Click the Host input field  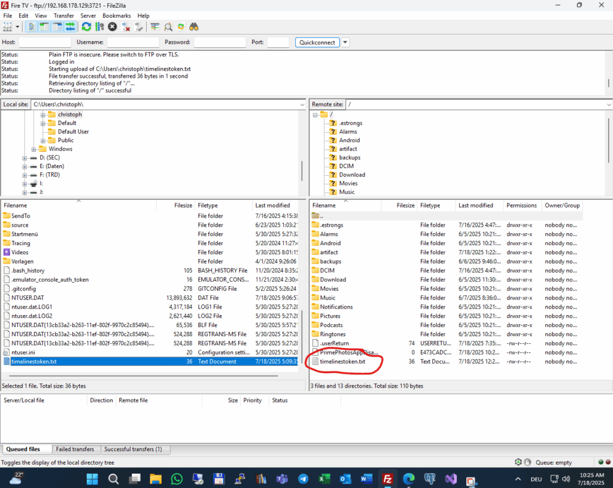tap(45, 42)
